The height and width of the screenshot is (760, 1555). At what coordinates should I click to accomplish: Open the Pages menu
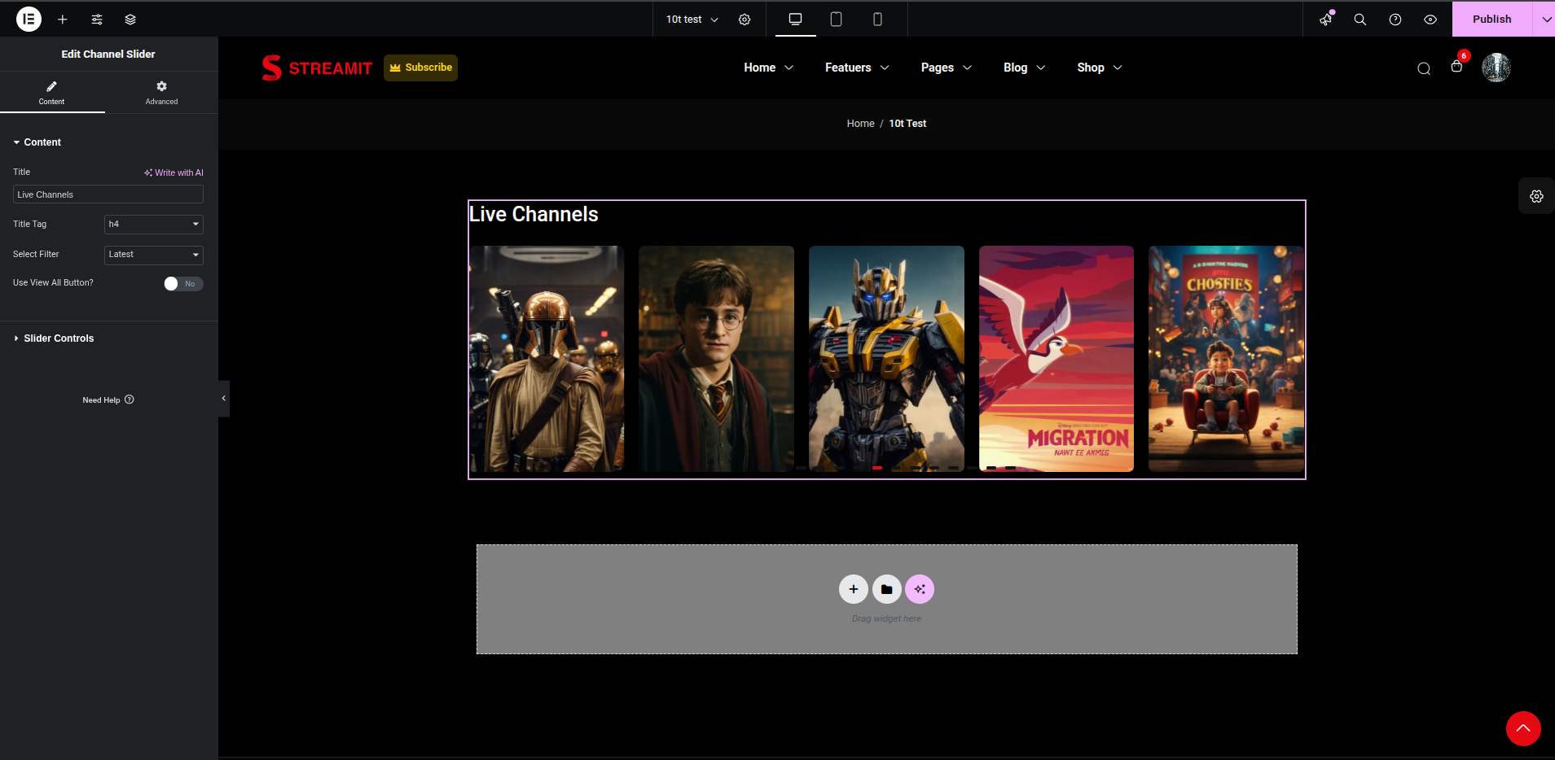point(946,68)
